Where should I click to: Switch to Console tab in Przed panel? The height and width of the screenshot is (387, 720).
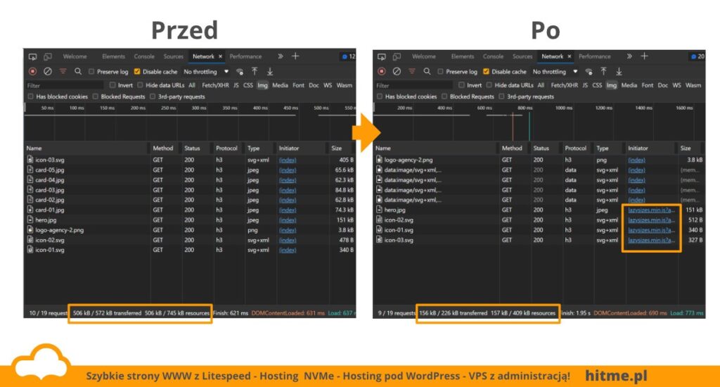pyautogui.click(x=144, y=56)
